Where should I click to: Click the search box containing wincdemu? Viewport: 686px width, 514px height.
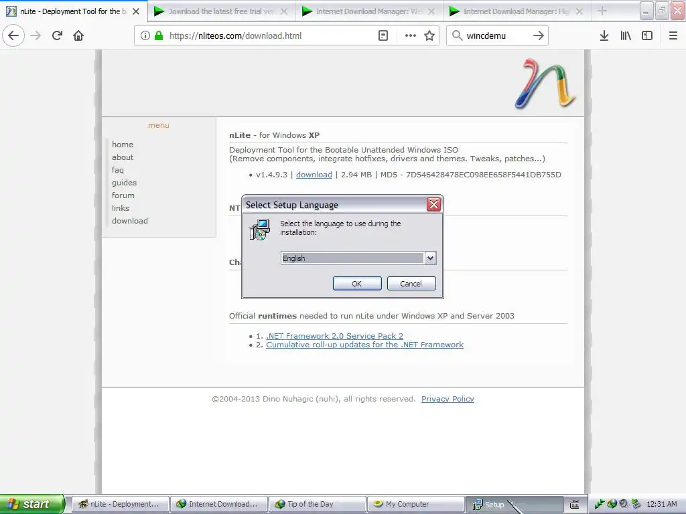click(x=496, y=35)
